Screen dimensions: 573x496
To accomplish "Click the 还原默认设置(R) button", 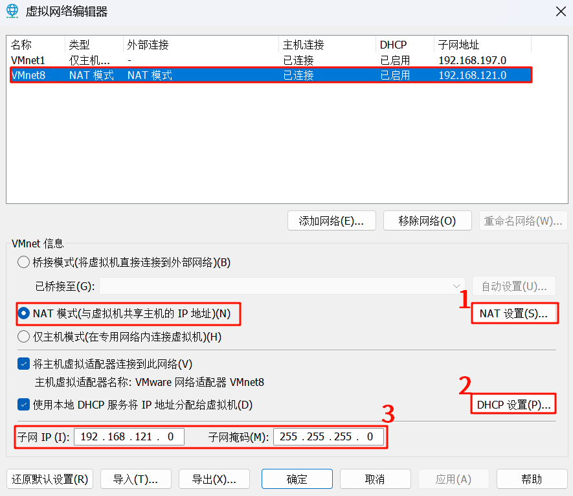I will pyautogui.click(x=50, y=479).
